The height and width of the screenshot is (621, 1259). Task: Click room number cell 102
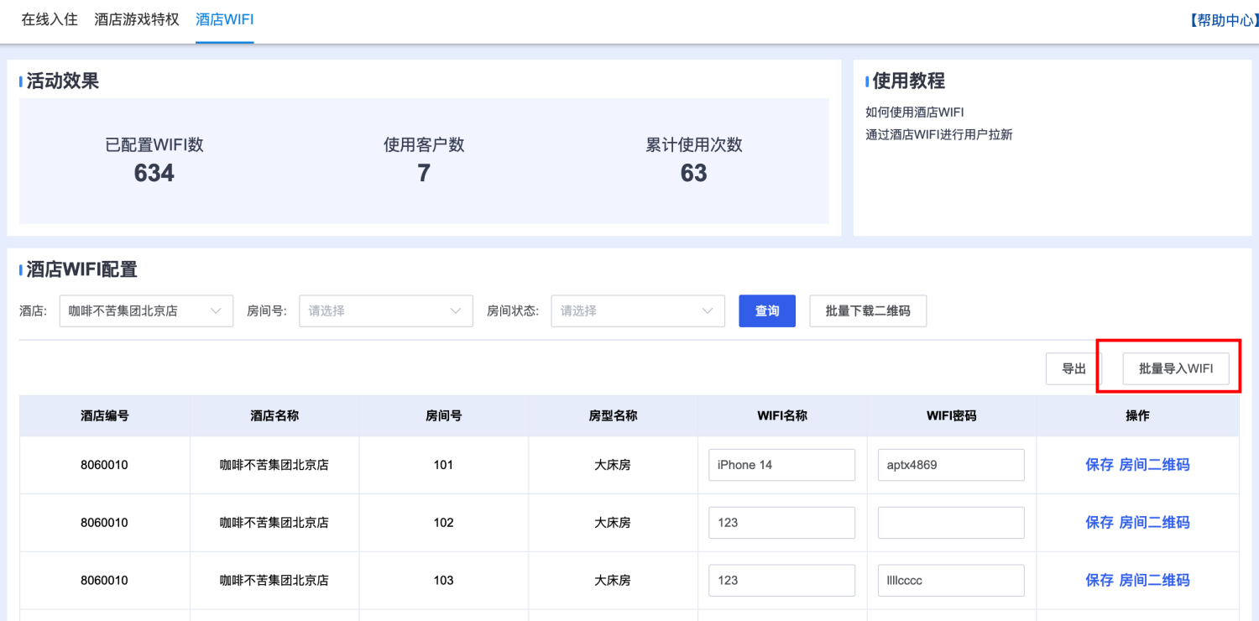click(444, 522)
